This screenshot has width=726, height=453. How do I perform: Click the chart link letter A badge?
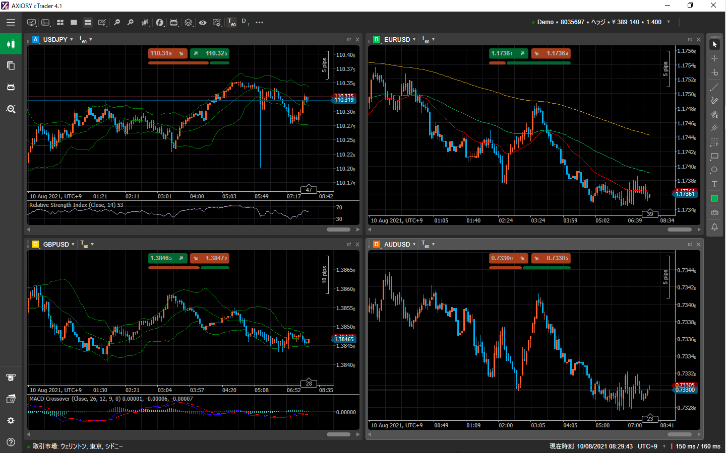(x=35, y=39)
